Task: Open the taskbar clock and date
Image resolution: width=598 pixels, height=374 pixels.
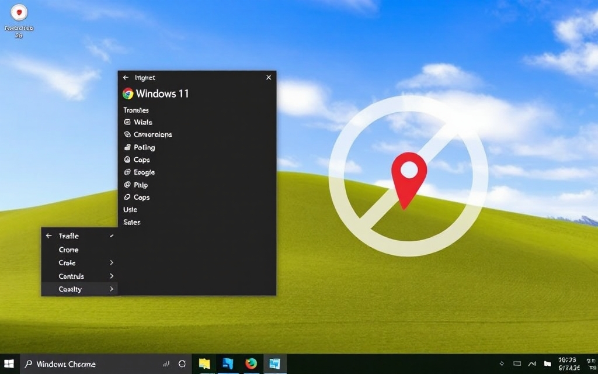Action: [569, 363]
